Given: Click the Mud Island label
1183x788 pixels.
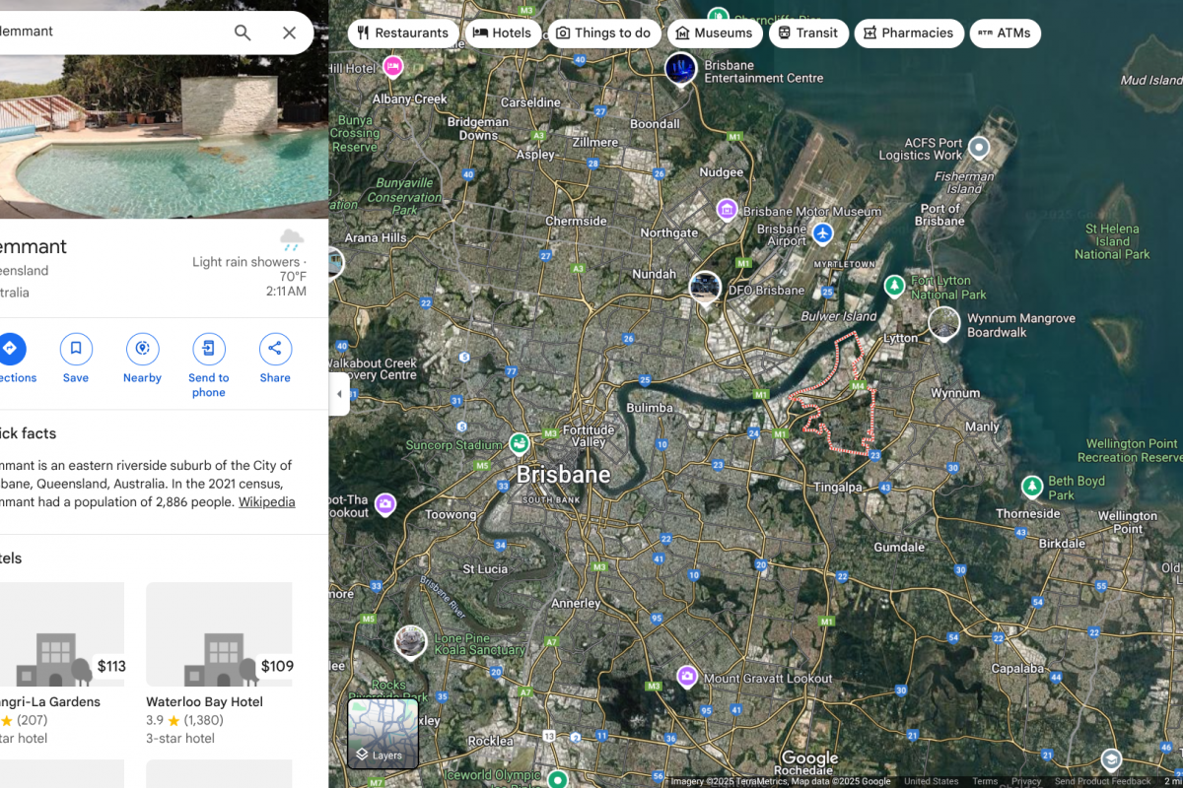Looking at the screenshot, I should [1151, 81].
